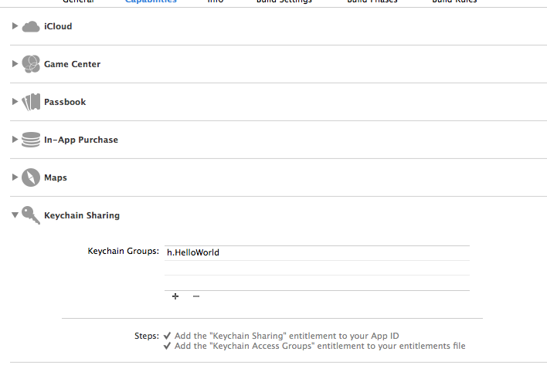
Task: Click the Maps compass icon
Action: point(31,178)
